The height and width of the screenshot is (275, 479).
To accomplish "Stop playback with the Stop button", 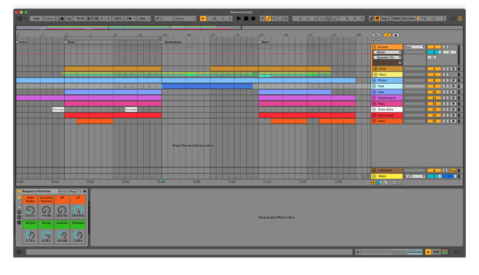I will point(246,18).
